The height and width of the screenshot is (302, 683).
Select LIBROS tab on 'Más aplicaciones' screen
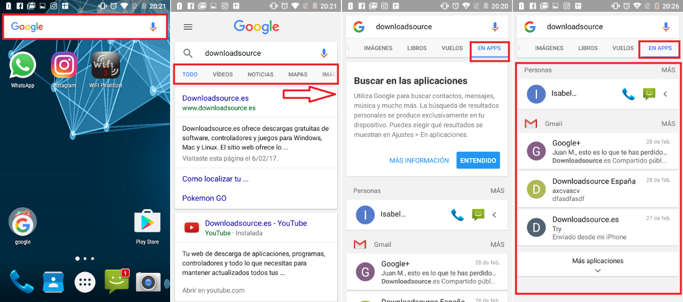pos(588,48)
